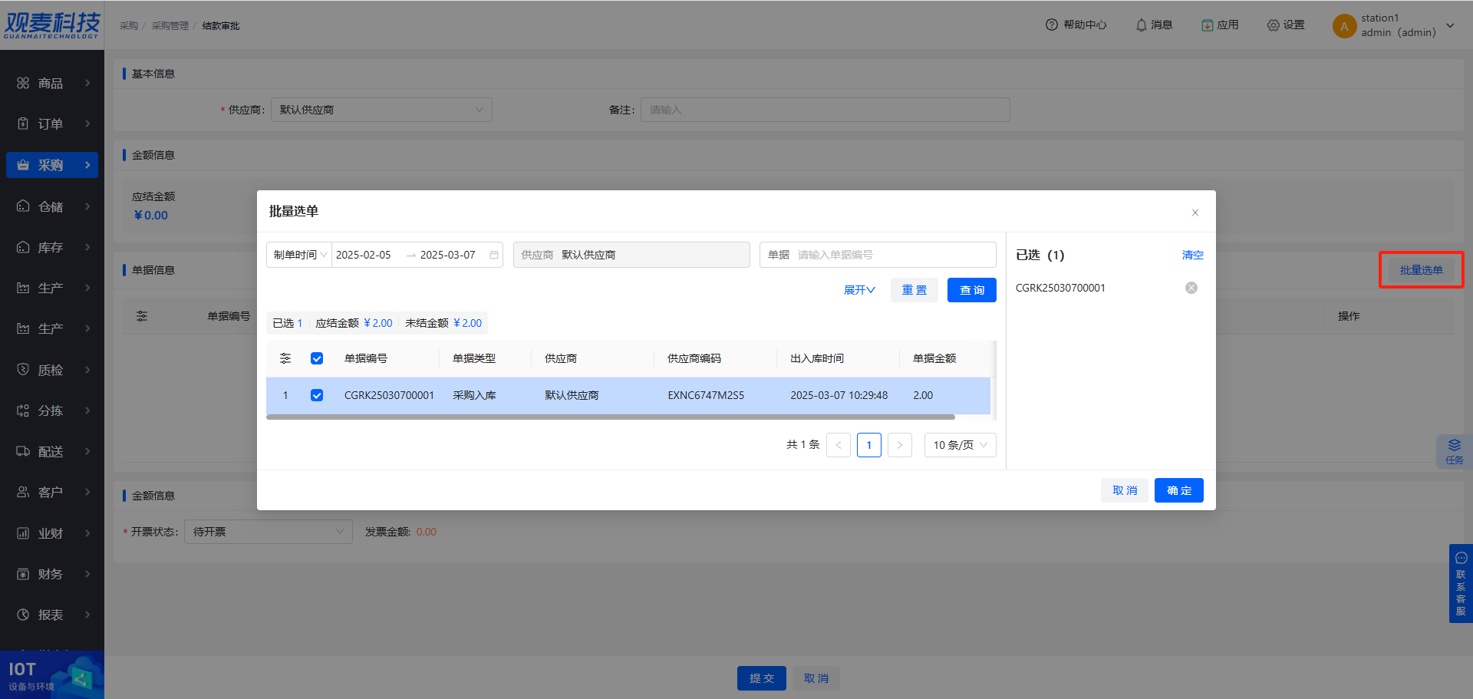Open the IOT 设备与环境 banner

point(52,675)
